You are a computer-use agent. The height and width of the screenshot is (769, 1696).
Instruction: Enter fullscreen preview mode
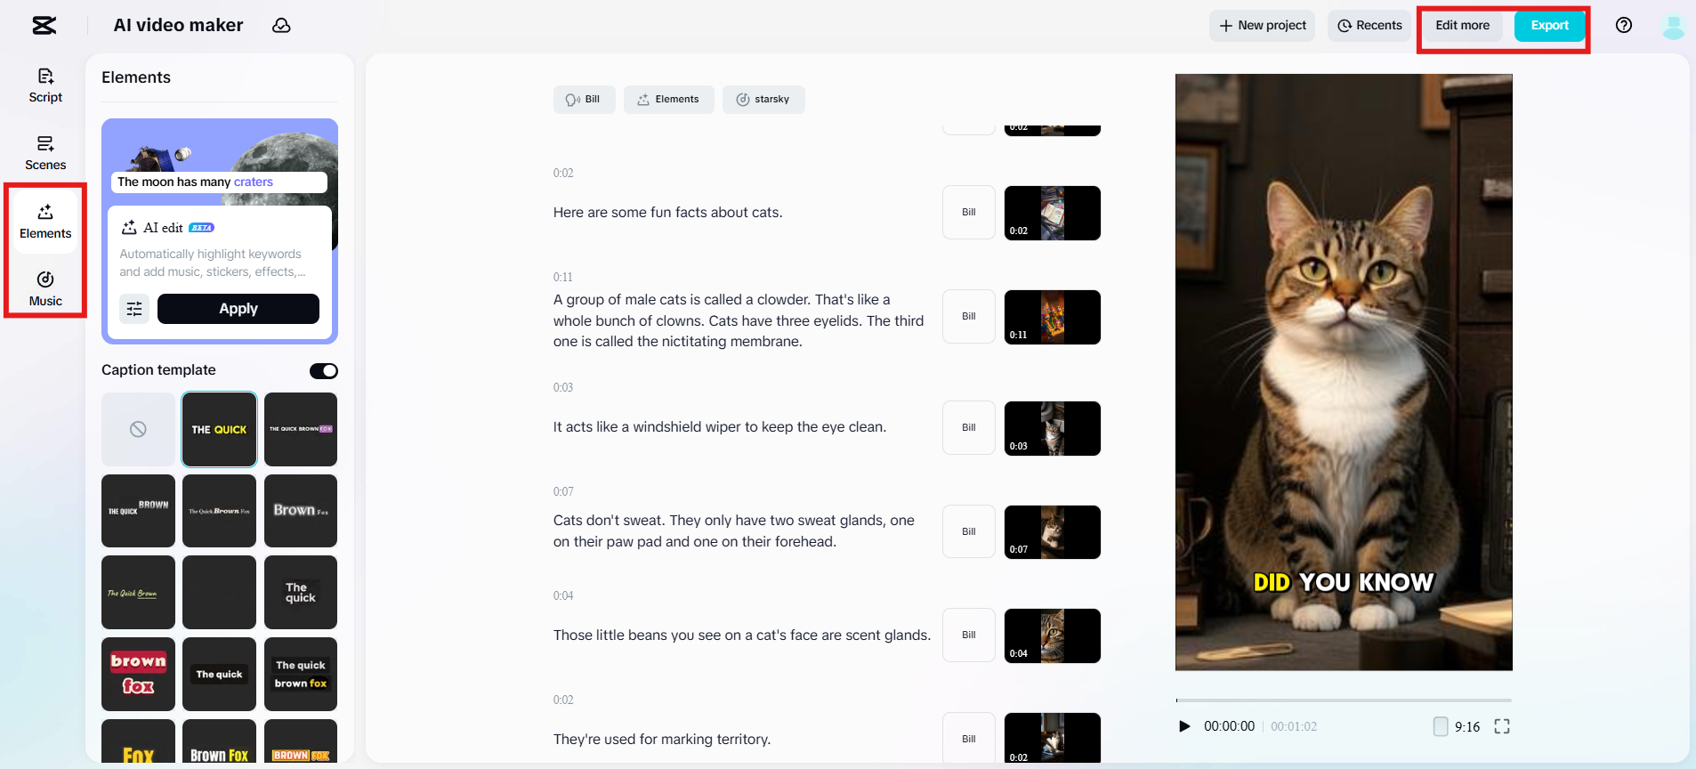click(1502, 726)
